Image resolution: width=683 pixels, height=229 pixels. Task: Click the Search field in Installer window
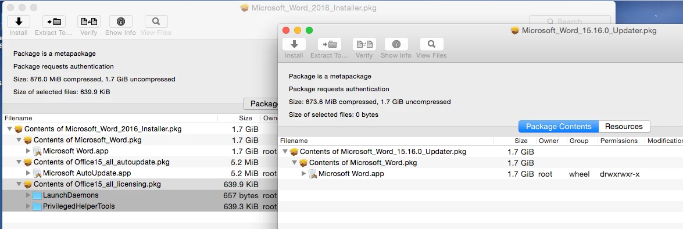pyautogui.click(x=570, y=21)
